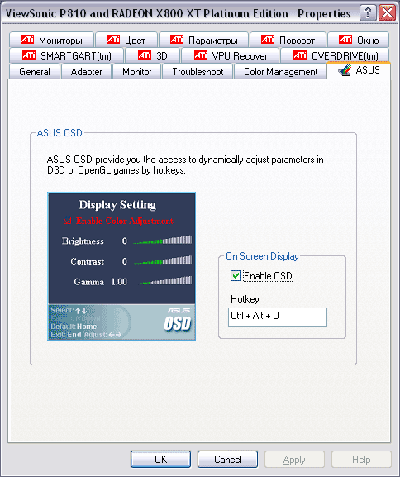Click the 'On Screen Display' group label
Screen dimensions: 400x477
262,256
